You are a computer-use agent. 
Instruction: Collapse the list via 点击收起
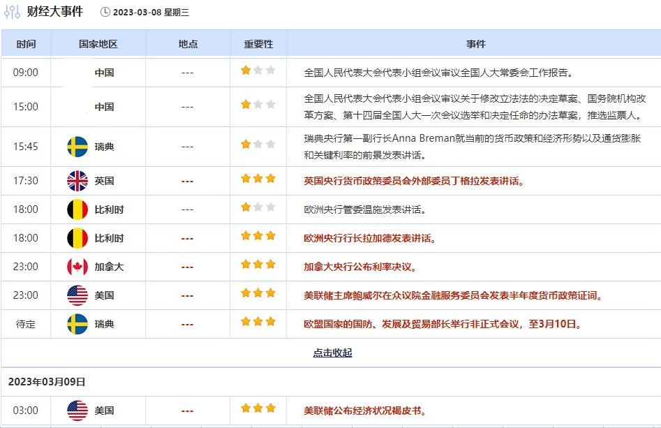(x=332, y=353)
